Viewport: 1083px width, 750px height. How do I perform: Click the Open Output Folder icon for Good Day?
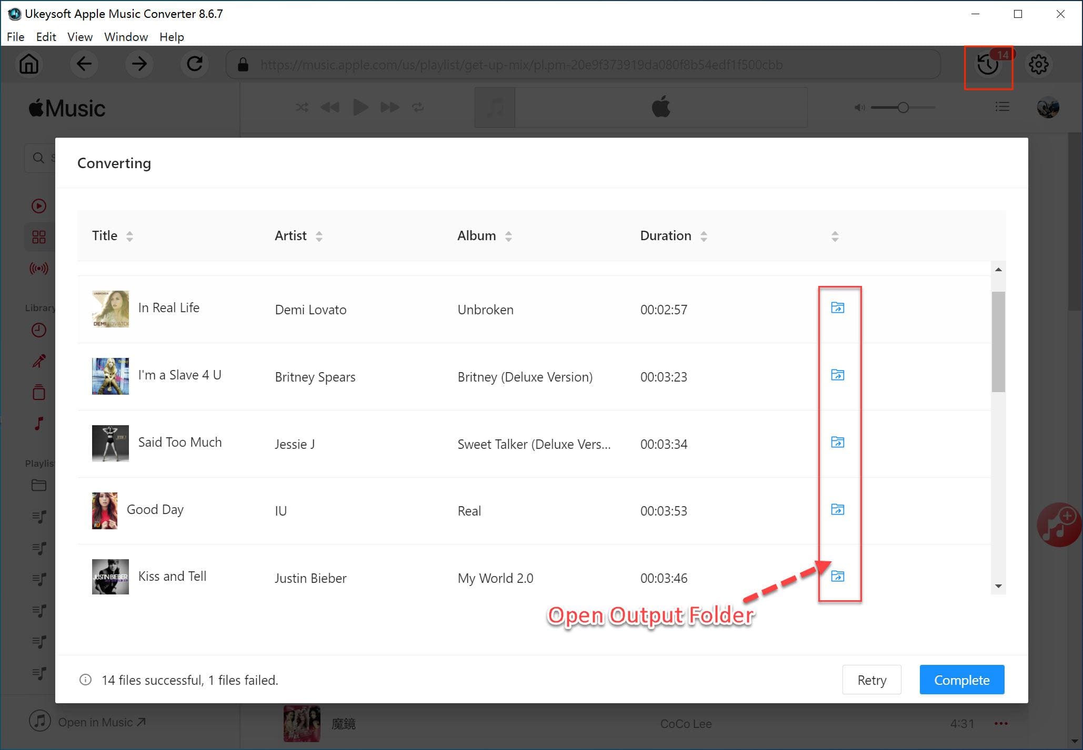coord(837,509)
